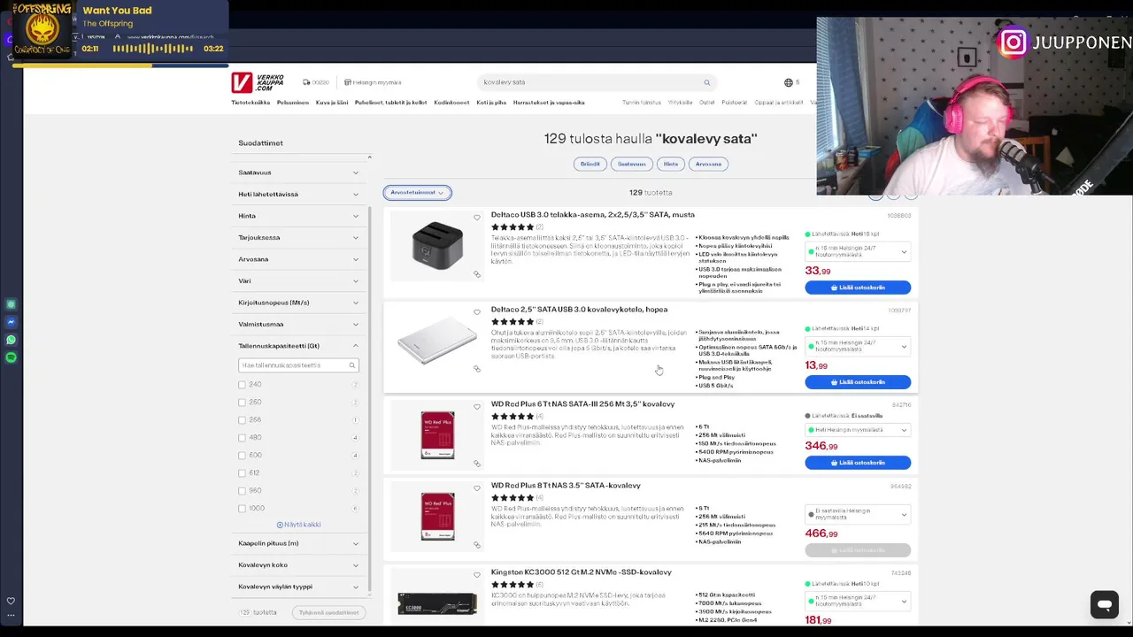Expand the Hinta filter section
The image size is (1133, 637).
tap(298, 216)
